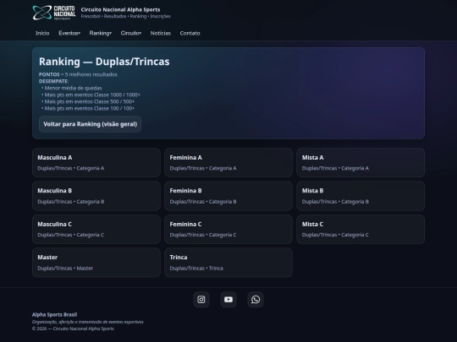
Task: Click the Menor média de quedas line
Action: tap(72, 88)
